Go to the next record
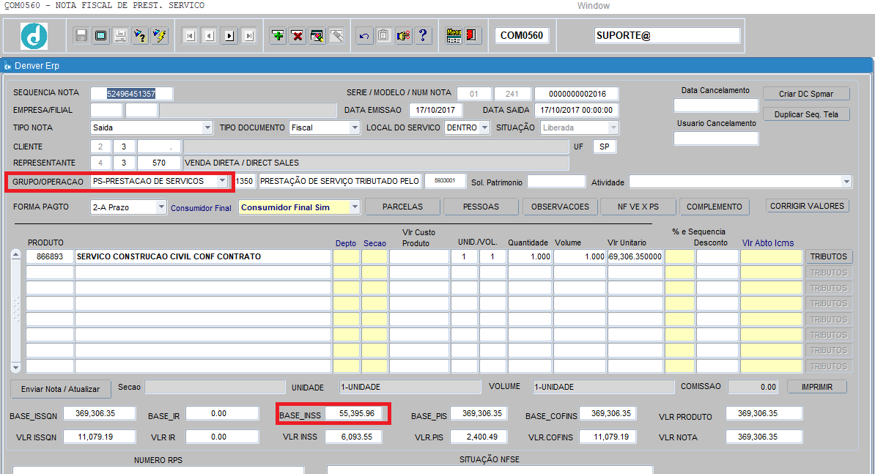 (229, 36)
